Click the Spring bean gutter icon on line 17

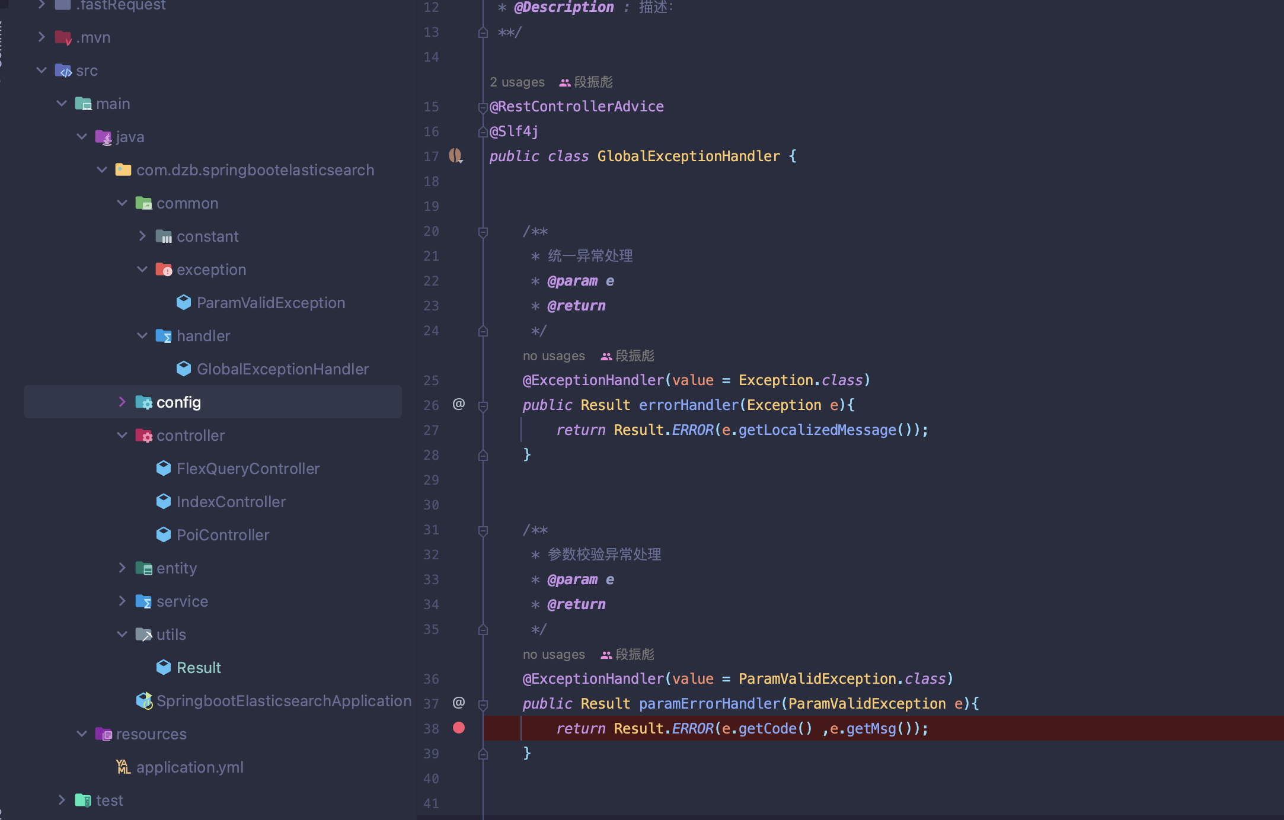click(x=456, y=156)
